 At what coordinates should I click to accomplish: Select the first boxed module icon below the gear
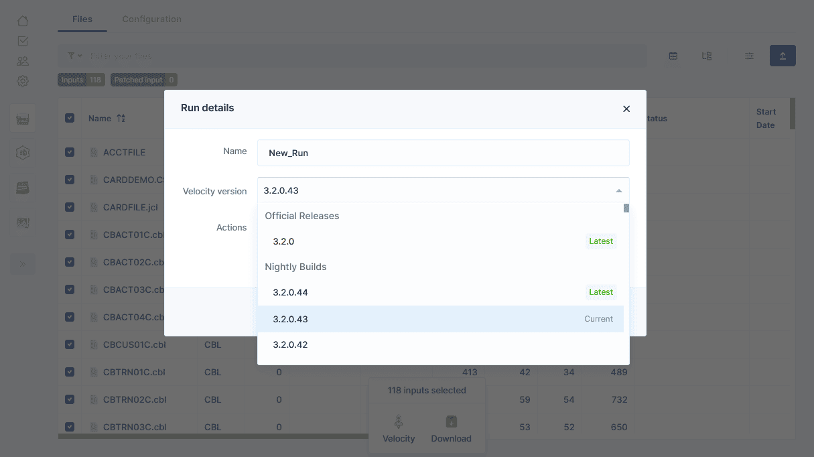(23, 119)
